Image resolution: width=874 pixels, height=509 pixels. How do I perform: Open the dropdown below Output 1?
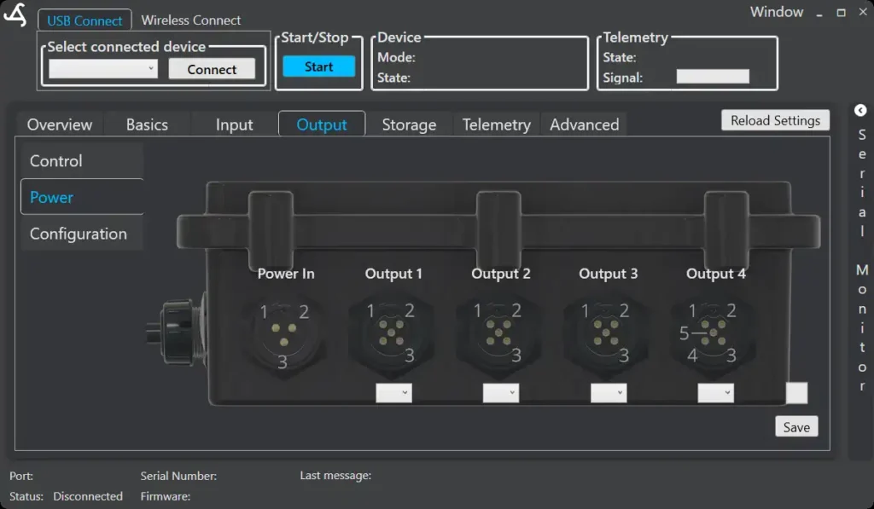point(393,392)
